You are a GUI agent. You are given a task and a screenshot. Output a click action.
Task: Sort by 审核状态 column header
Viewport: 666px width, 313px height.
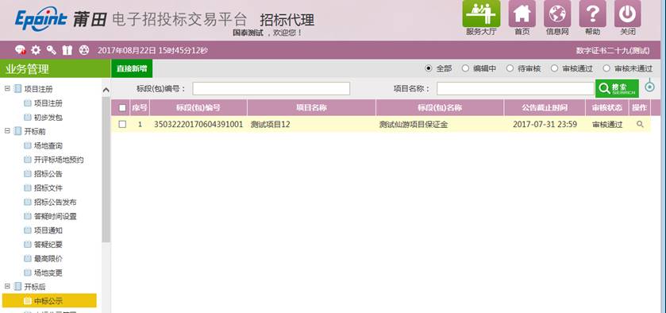pyautogui.click(x=607, y=107)
